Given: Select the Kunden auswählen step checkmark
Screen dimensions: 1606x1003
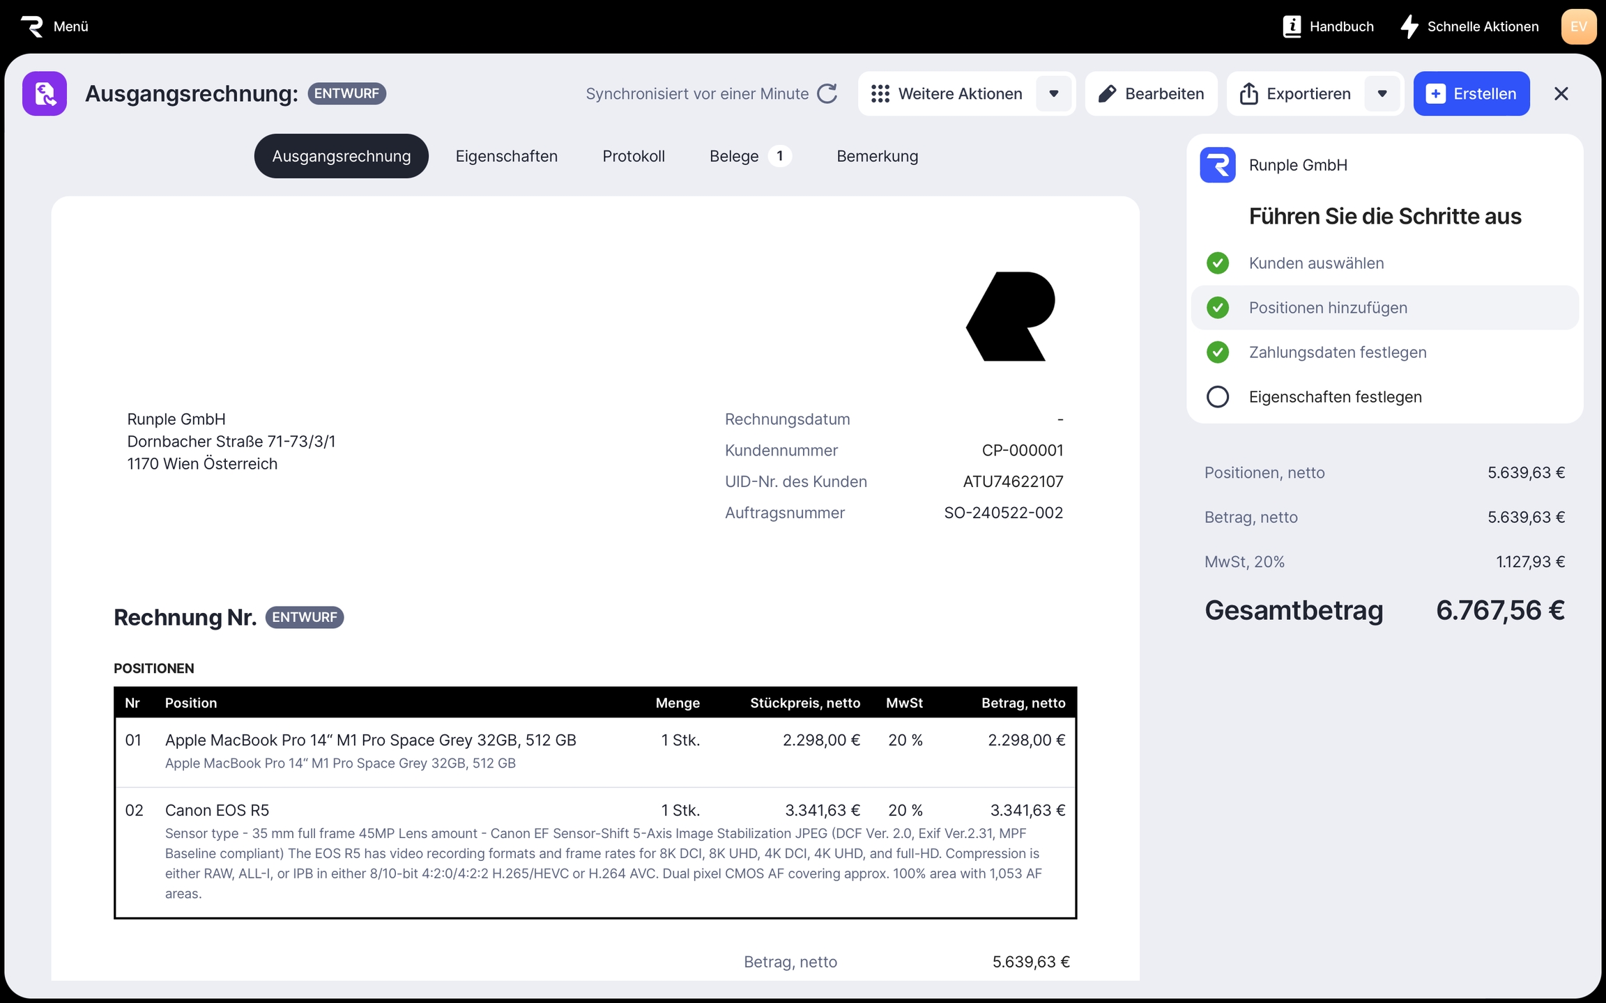Looking at the screenshot, I should [x=1217, y=263].
